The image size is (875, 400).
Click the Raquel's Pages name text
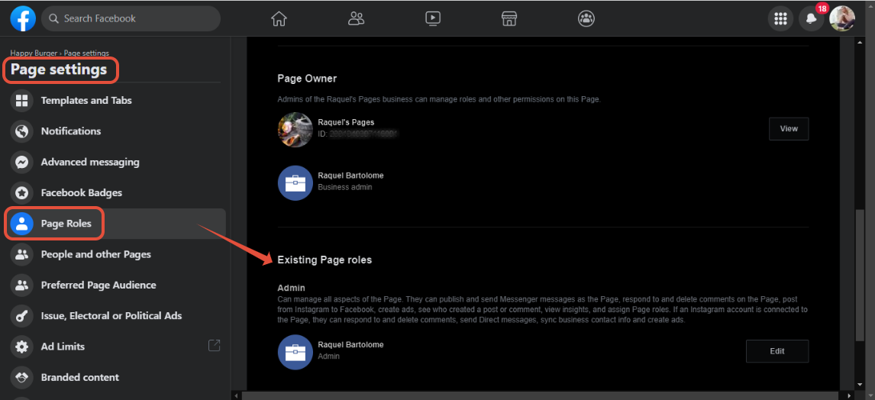pos(346,121)
